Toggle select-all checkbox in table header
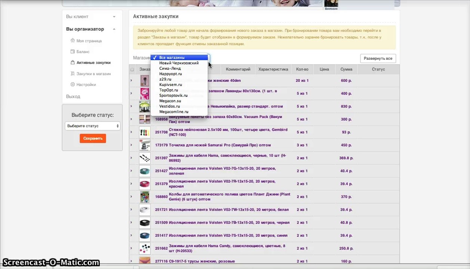 click(x=132, y=69)
